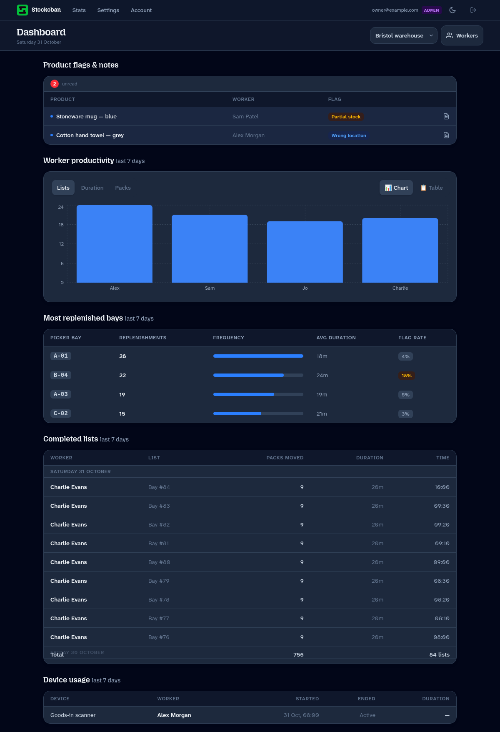The image size is (500, 732).
Task: Click the Bay #84 list entry
Action: (x=159, y=487)
